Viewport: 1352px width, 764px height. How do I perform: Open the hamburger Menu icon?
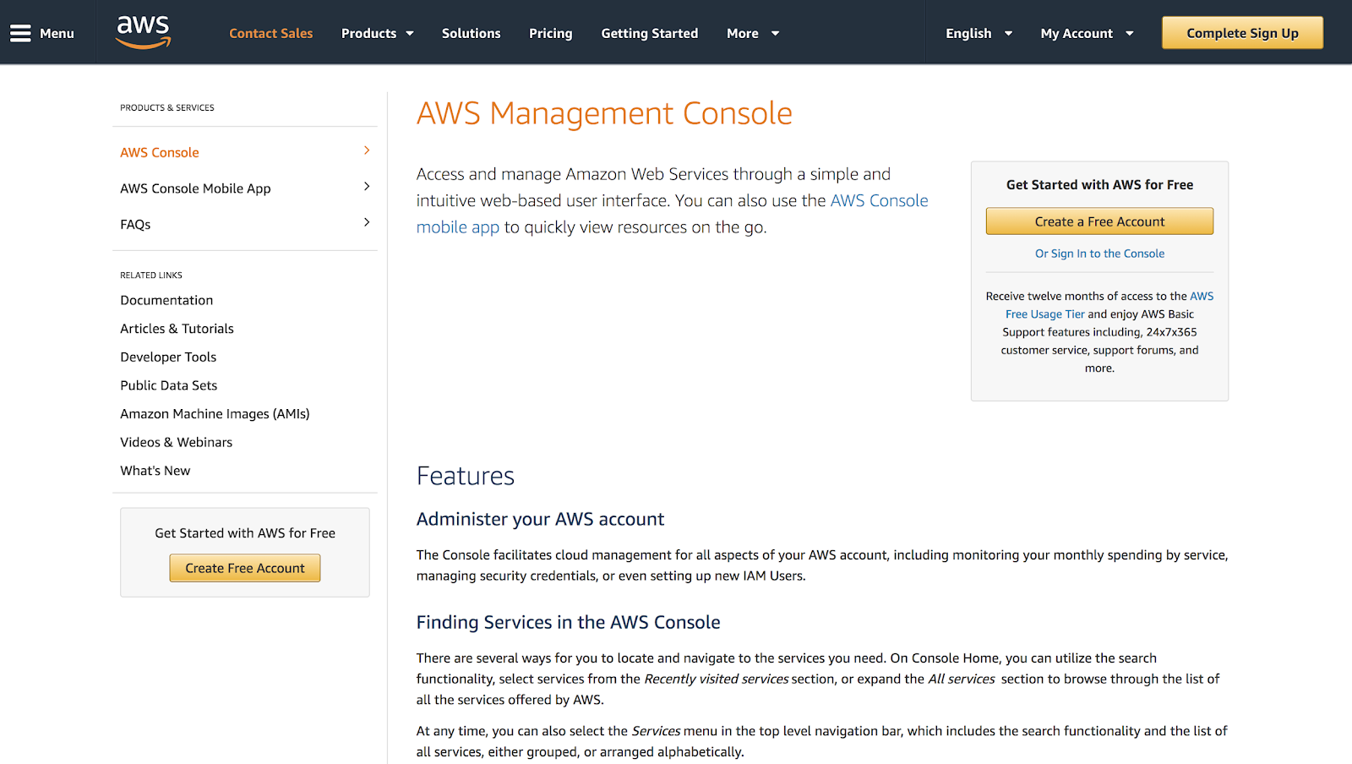[20, 33]
